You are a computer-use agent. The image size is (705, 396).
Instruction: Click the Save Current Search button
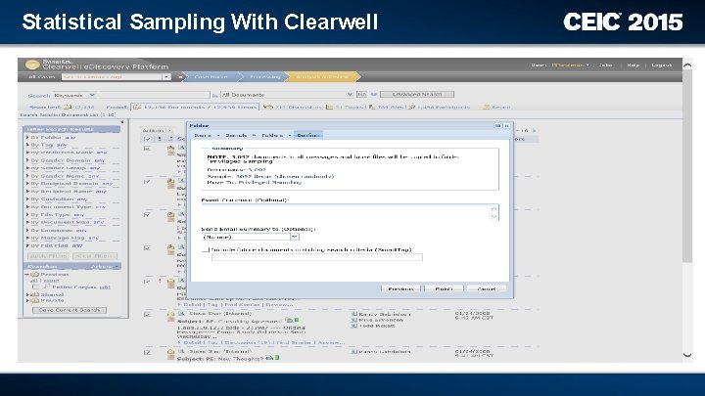[x=70, y=310]
